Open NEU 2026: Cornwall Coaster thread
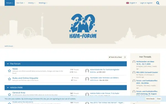The image size is (166, 104). (x=147, y=72)
